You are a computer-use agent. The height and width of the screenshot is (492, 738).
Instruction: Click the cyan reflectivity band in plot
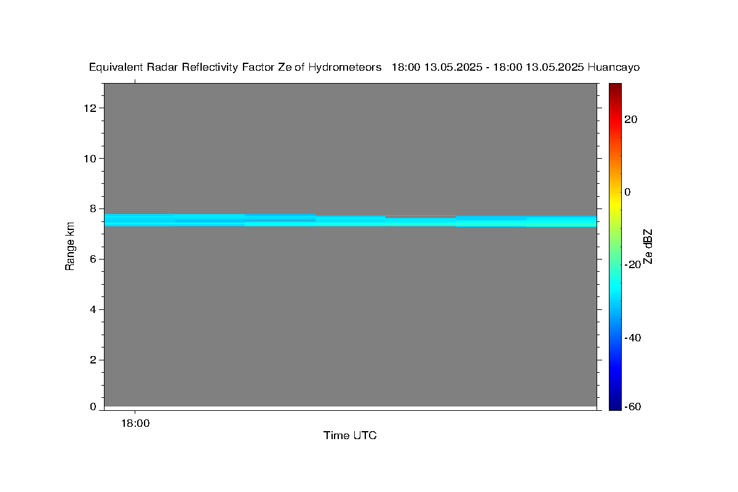[350, 220]
